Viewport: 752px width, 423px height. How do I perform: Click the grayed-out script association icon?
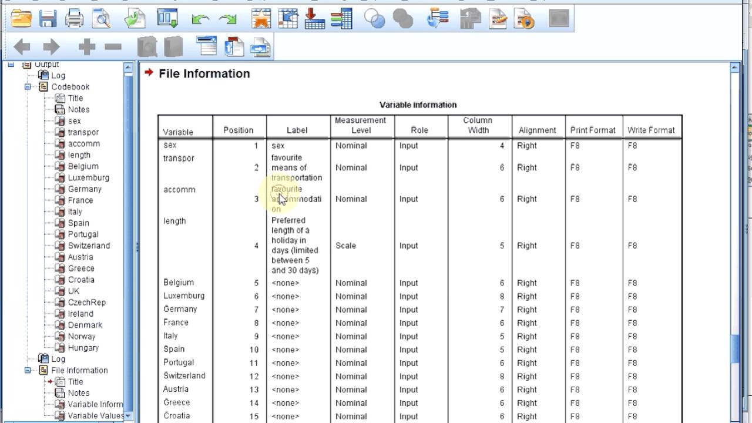pos(471,19)
